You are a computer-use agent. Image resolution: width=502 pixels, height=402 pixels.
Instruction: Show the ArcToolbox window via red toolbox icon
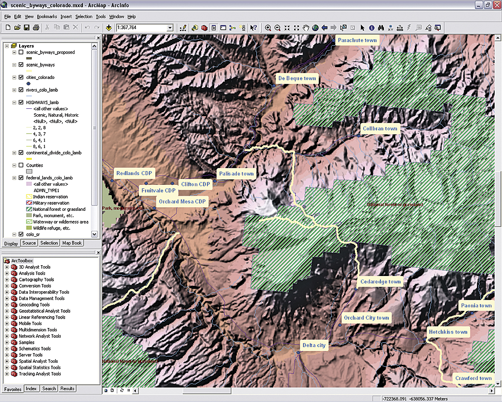point(204,28)
